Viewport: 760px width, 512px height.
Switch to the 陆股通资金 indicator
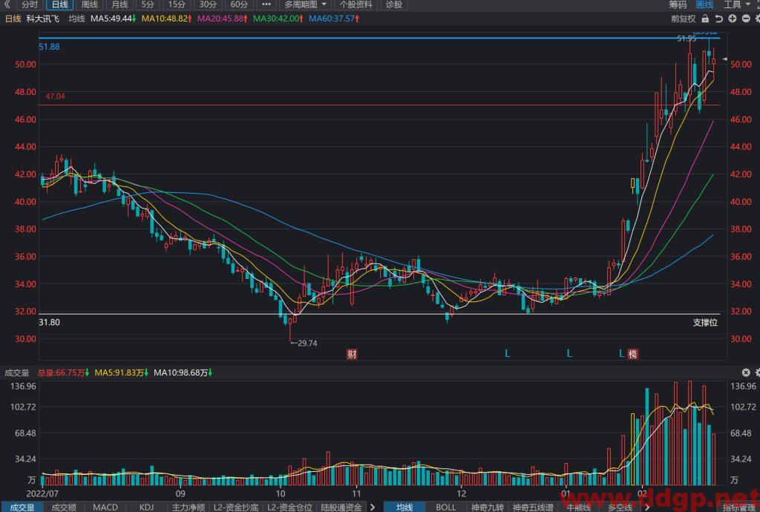pos(341,507)
